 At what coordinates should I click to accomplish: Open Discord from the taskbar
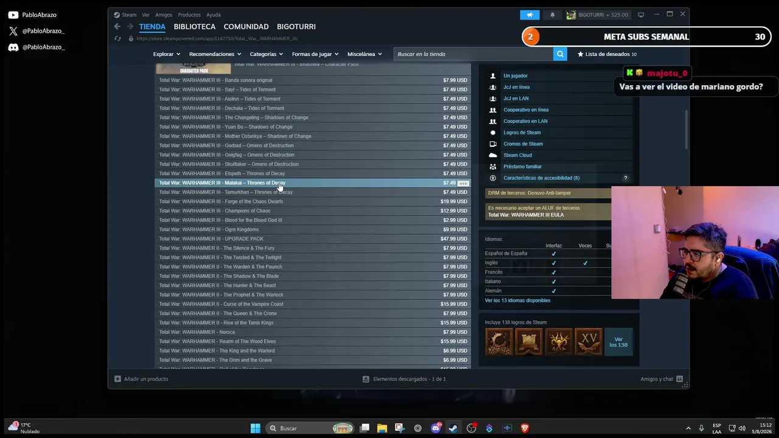click(436, 428)
